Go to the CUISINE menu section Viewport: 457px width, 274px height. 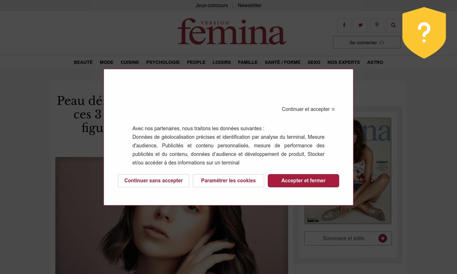[x=130, y=62]
